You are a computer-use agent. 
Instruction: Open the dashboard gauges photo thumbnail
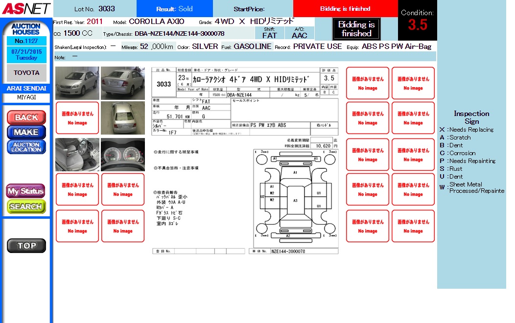pyautogui.click(x=123, y=154)
